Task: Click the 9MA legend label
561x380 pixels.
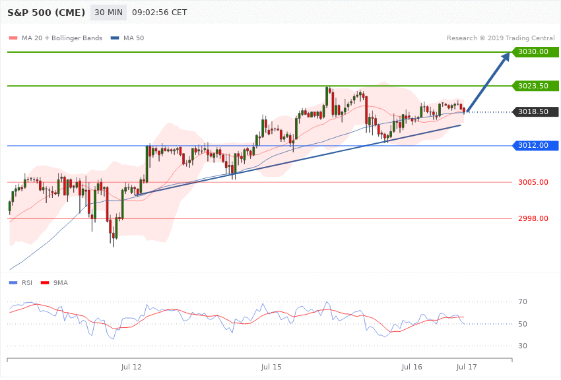Action: click(61, 283)
